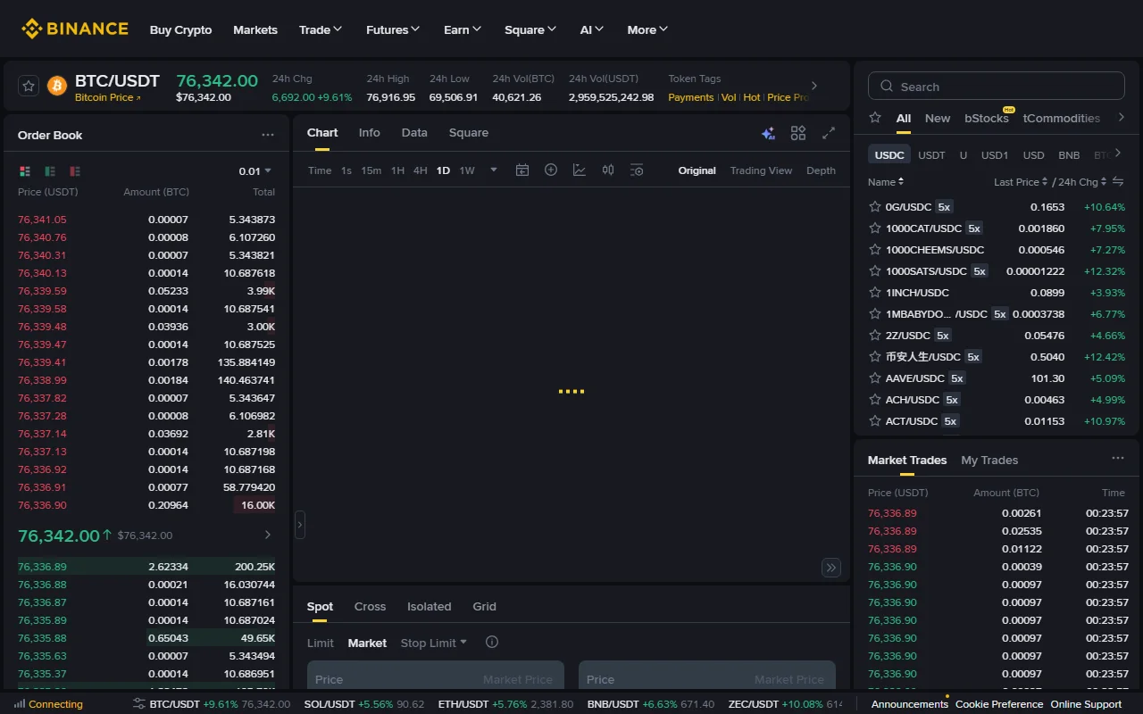
Task: Select the 4H chart interval
Action: click(x=420, y=170)
